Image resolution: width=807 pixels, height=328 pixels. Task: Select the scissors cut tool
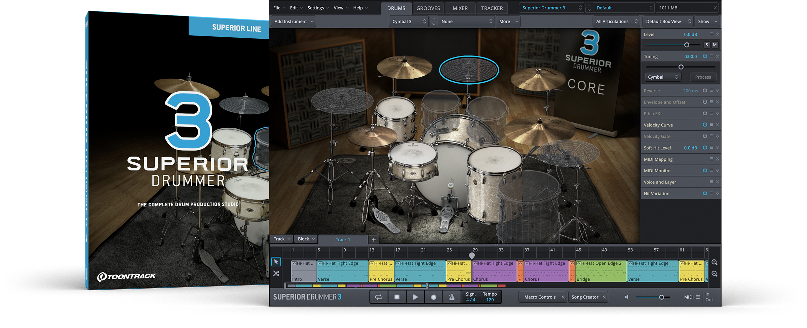[276, 274]
